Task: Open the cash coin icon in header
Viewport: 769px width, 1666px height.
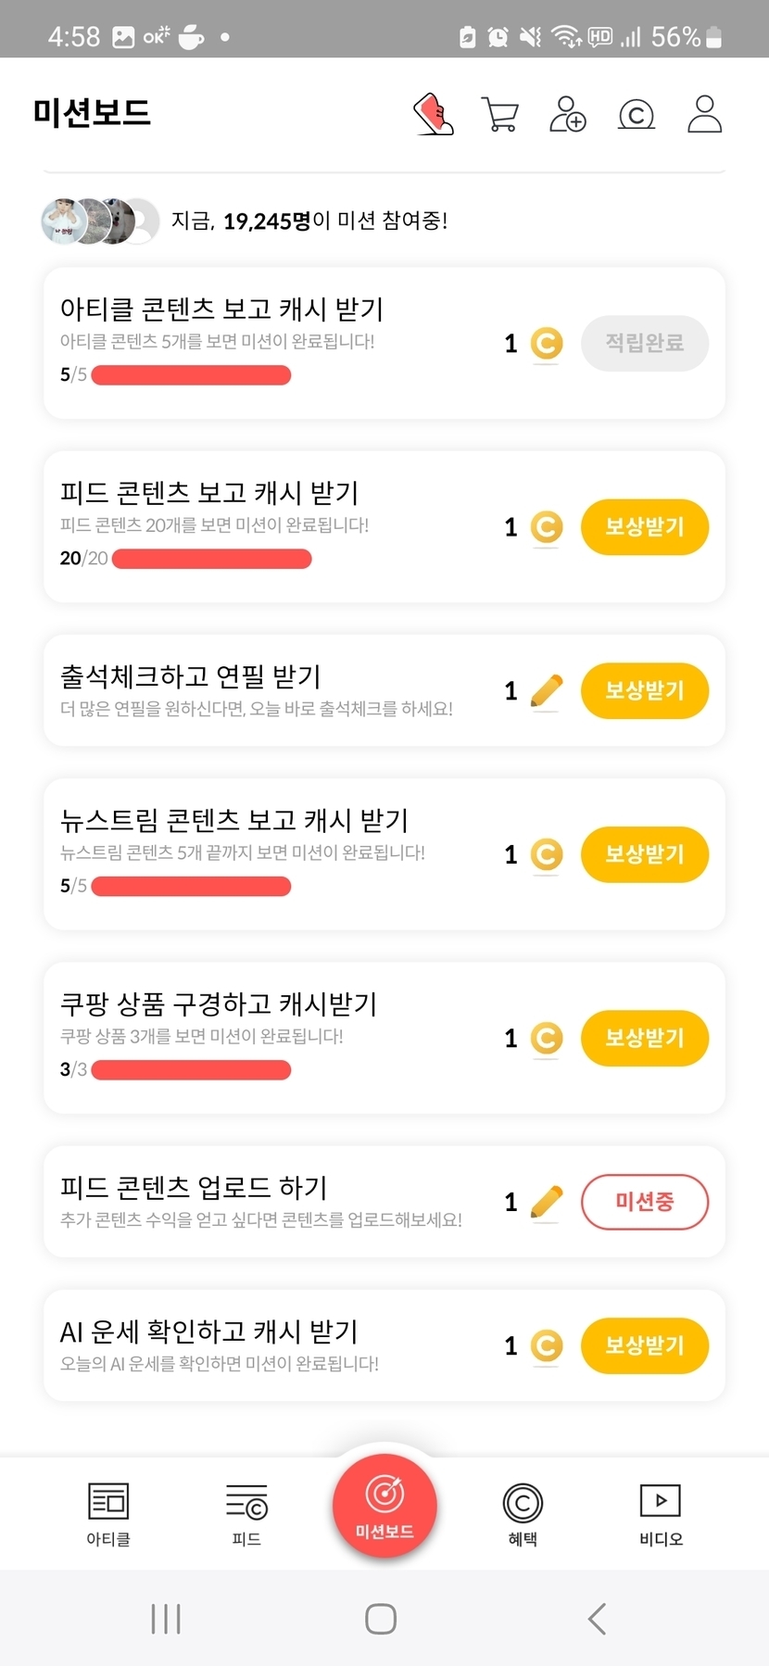Action: coord(636,115)
